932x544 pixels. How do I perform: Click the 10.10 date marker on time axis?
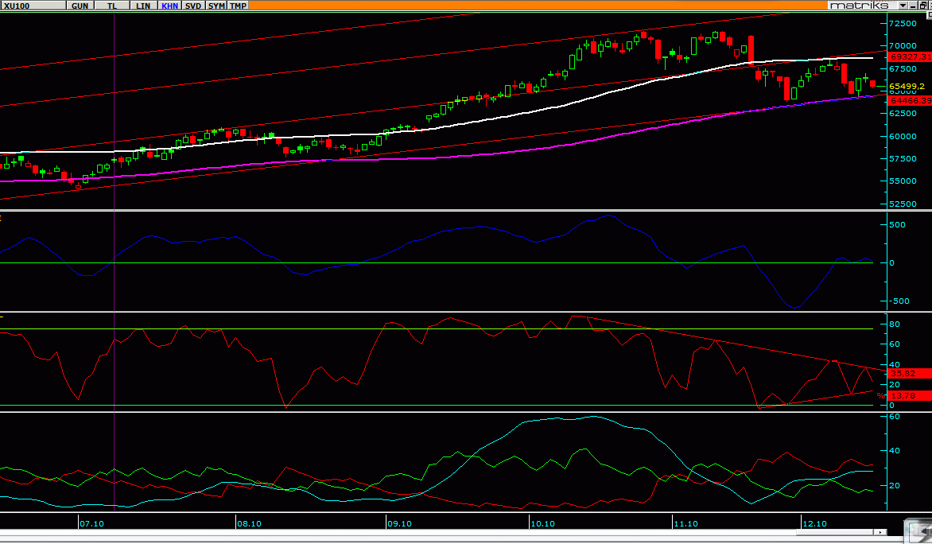click(x=542, y=524)
